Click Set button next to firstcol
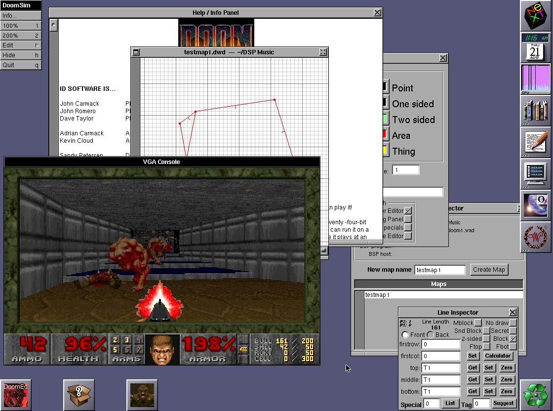 pos(472,356)
